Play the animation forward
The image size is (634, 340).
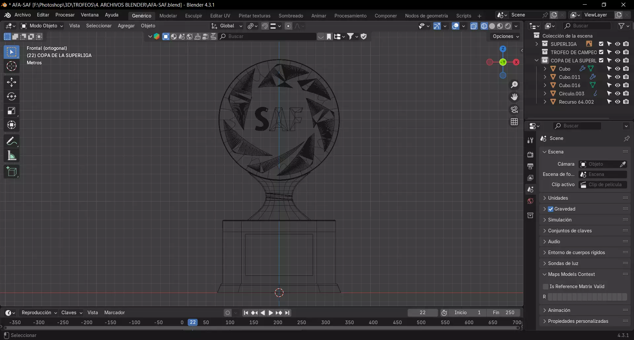[x=271, y=313]
